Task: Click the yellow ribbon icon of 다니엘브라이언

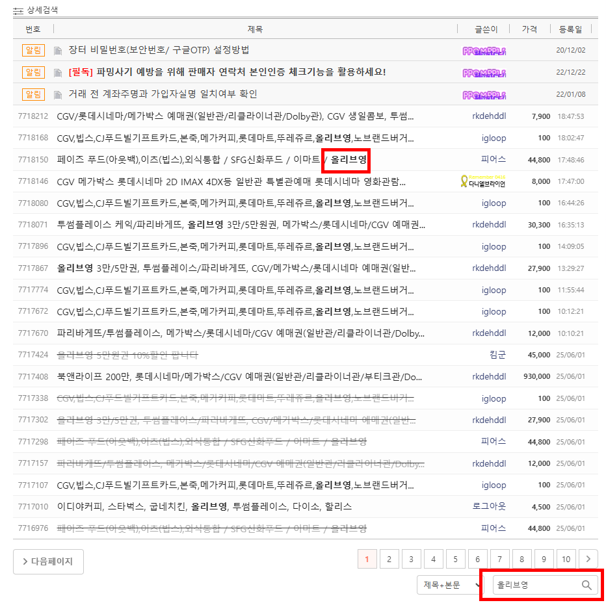Action: click(464, 181)
